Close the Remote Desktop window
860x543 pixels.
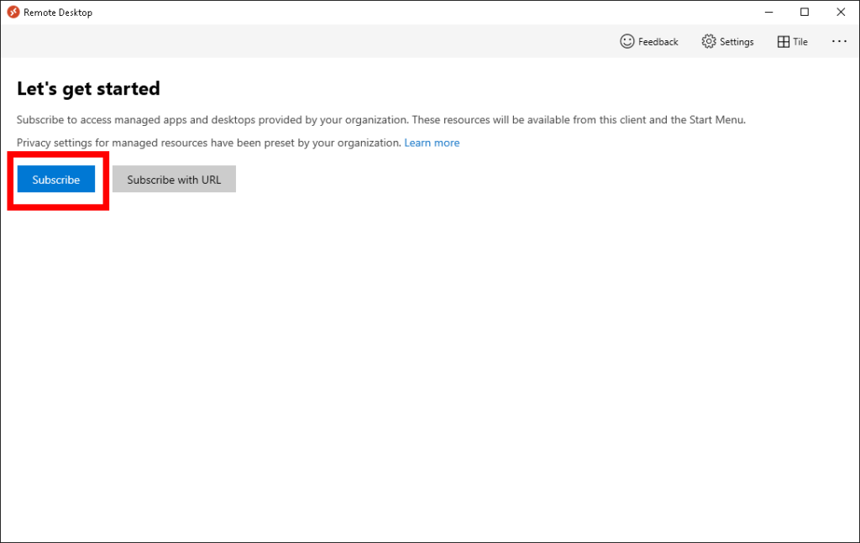click(x=841, y=12)
